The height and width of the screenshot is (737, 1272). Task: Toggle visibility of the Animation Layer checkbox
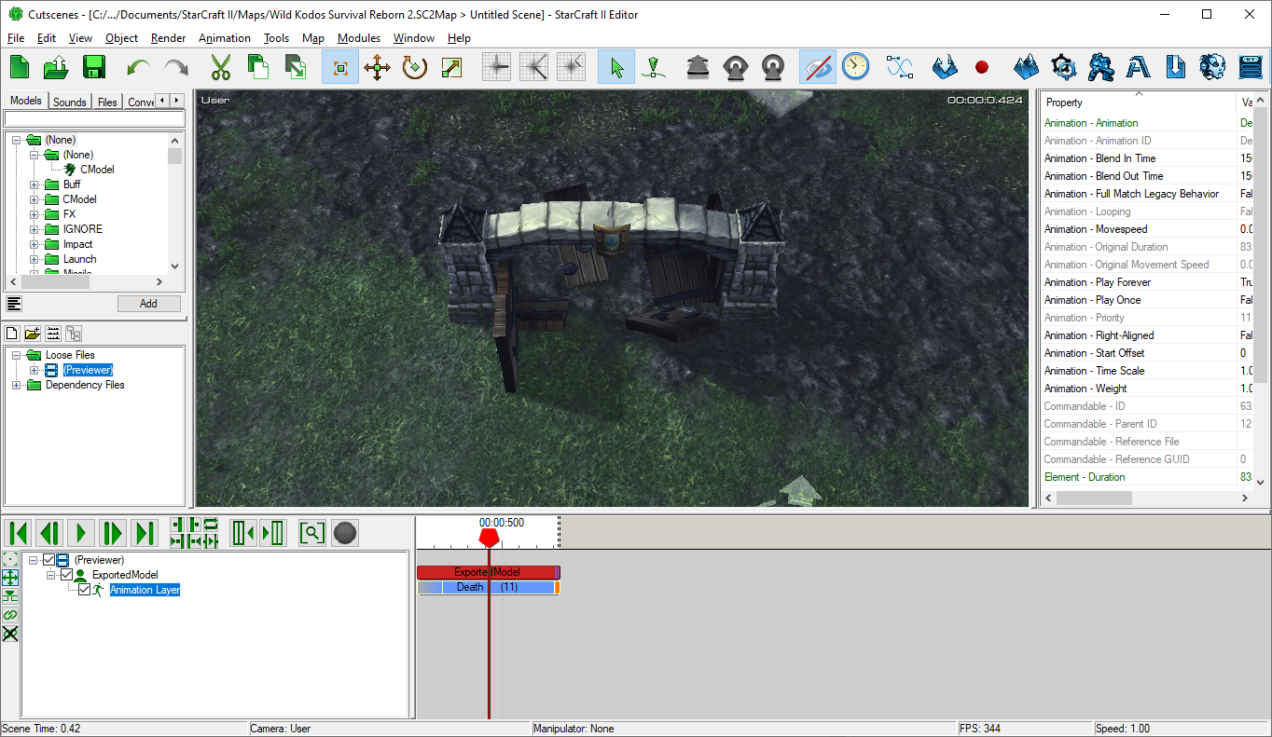click(x=84, y=589)
